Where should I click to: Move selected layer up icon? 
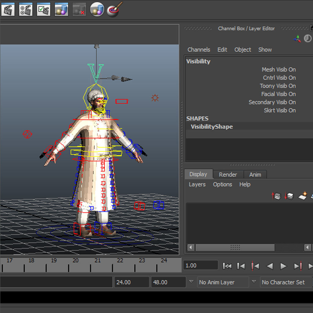click(276, 196)
